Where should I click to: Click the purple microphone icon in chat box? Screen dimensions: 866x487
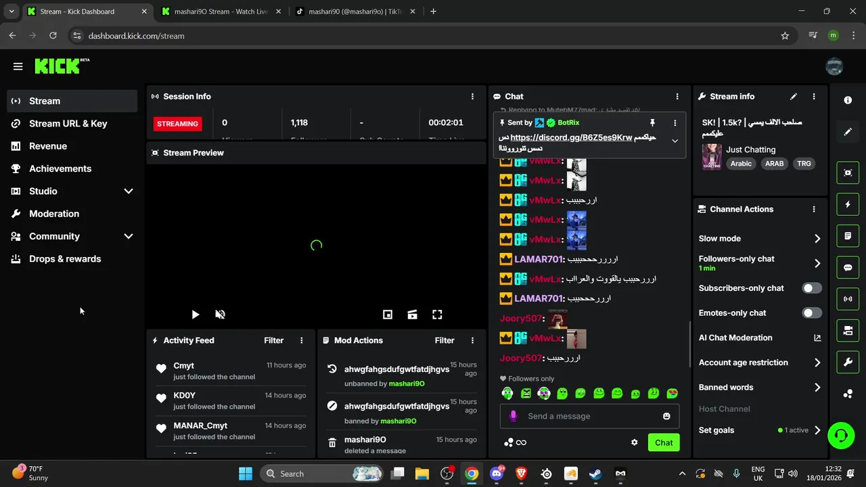click(x=514, y=416)
